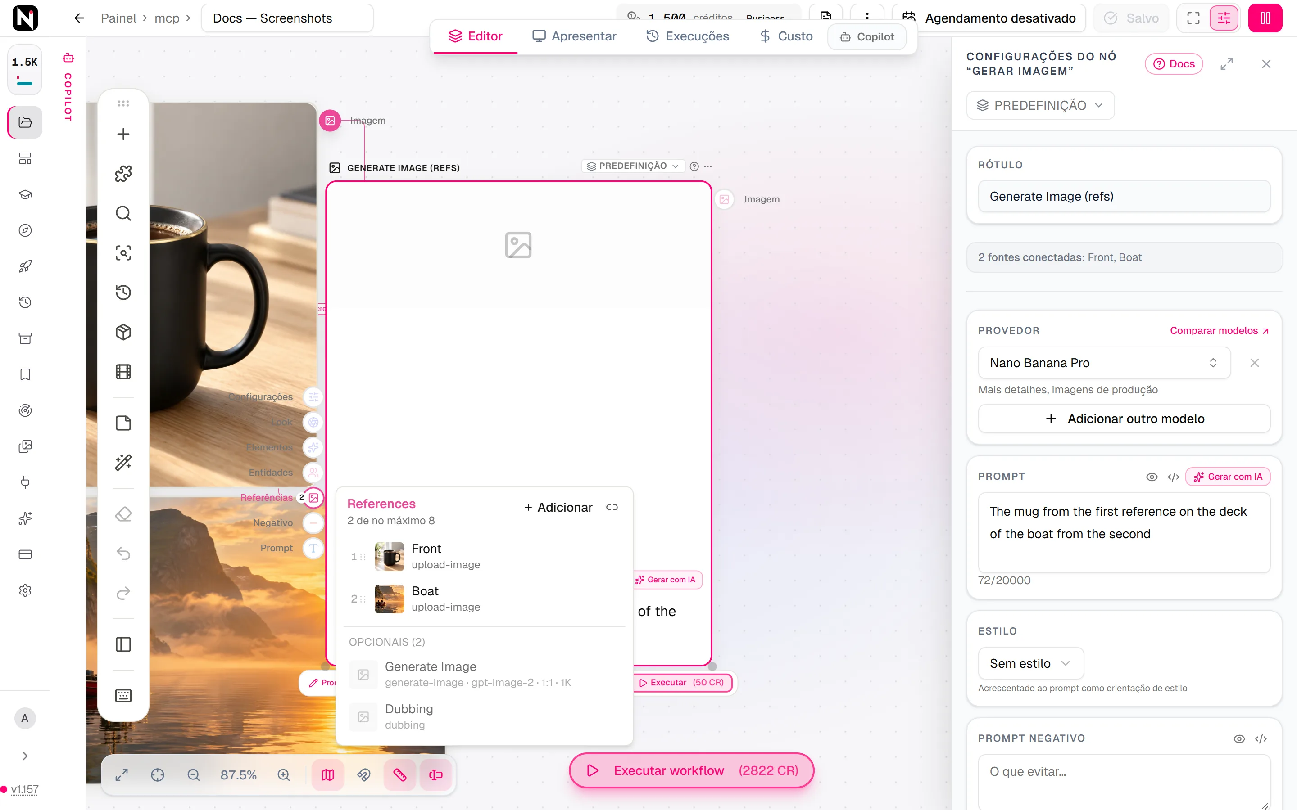Click Adicionar outro modelo button
1297x810 pixels.
pyautogui.click(x=1125, y=418)
